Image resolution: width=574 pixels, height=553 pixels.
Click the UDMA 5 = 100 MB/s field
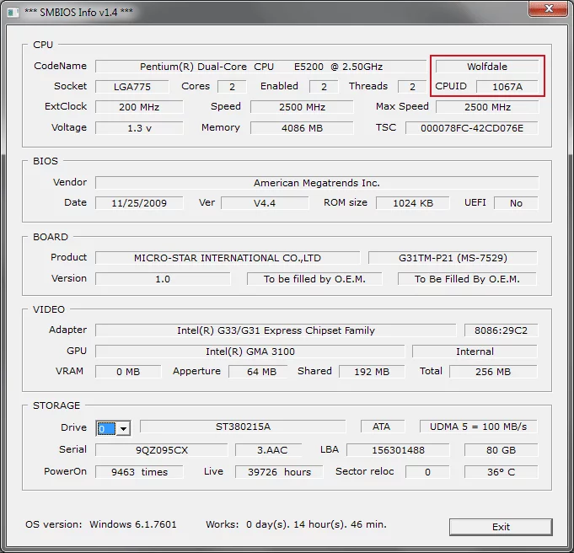[479, 427]
